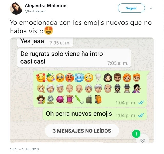
Task: Click the luggage suitcase emoji
Action: coord(89,99)
